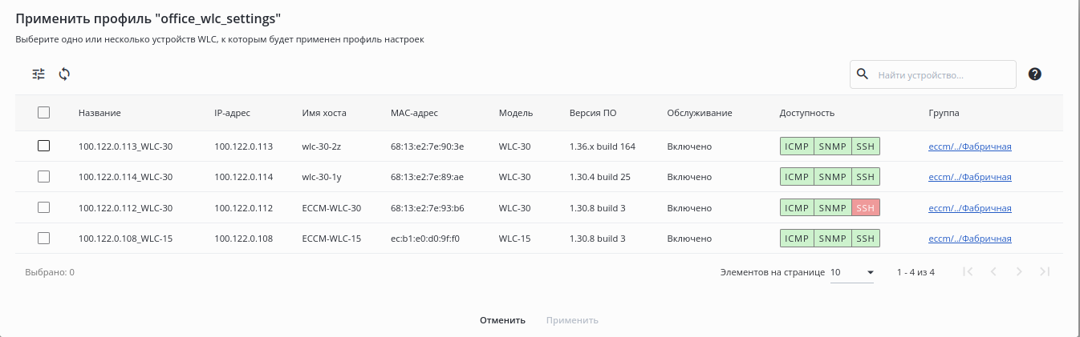Image resolution: width=1080 pixels, height=337 pixels.
Task: Sort by the "Название" column header
Action: tap(99, 113)
